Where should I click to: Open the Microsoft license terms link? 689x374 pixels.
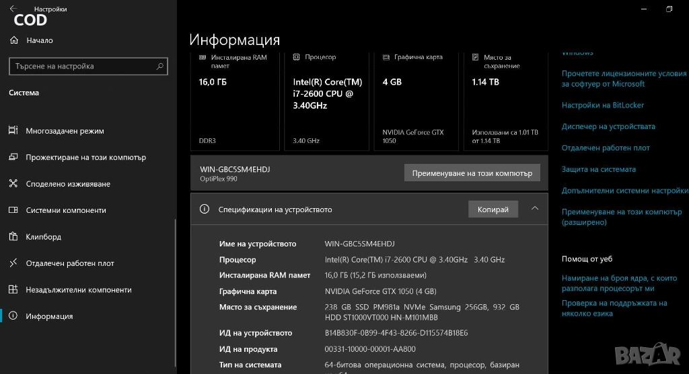coord(624,79)
